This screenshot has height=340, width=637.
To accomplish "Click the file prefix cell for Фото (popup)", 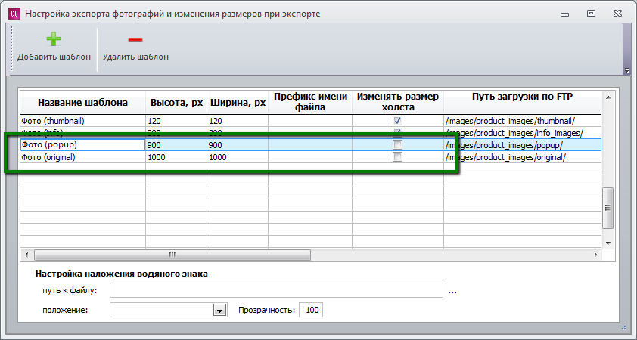I will pyautogui.click(x=310, y=145).
